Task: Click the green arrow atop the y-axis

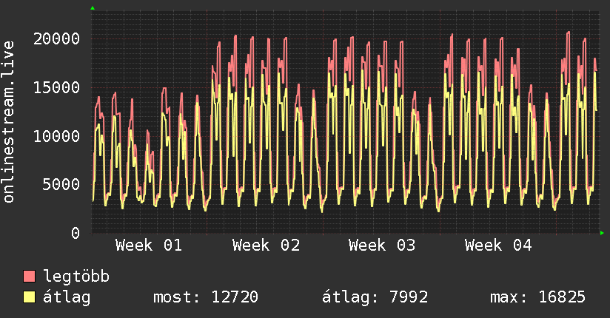Action: pyautogui.click(x=92, y=8)
